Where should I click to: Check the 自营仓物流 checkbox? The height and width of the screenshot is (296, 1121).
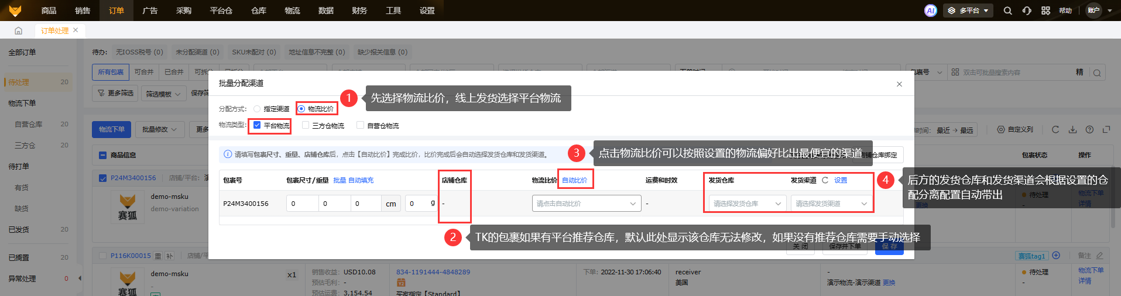click(x=361, y=125)
